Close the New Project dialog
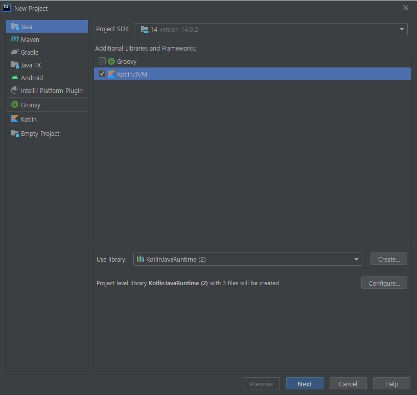Viewport: 417px width, 395px height. point(406,8)
